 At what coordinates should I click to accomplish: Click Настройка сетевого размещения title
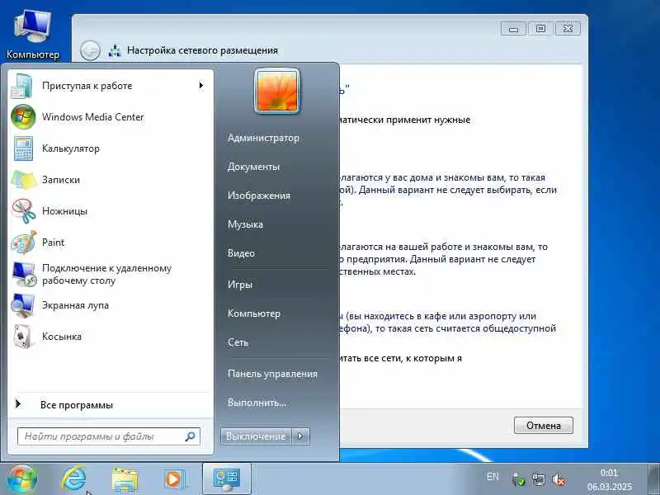click(x=202, y=50)
